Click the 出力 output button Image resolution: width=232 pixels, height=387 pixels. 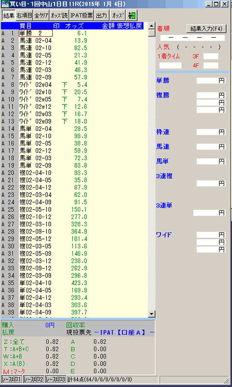[x=101, y=15]
